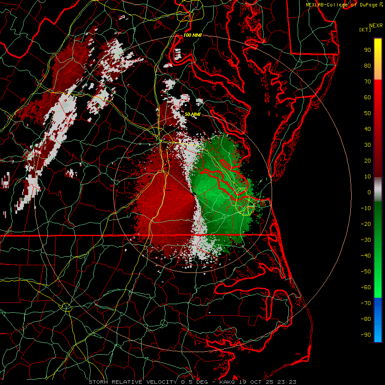Select the 100 NMI range ring label

tap(192, 35)
